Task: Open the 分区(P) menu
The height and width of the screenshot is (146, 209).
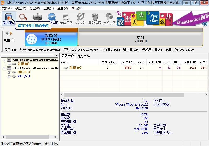Action: click(x=35, y=8)
